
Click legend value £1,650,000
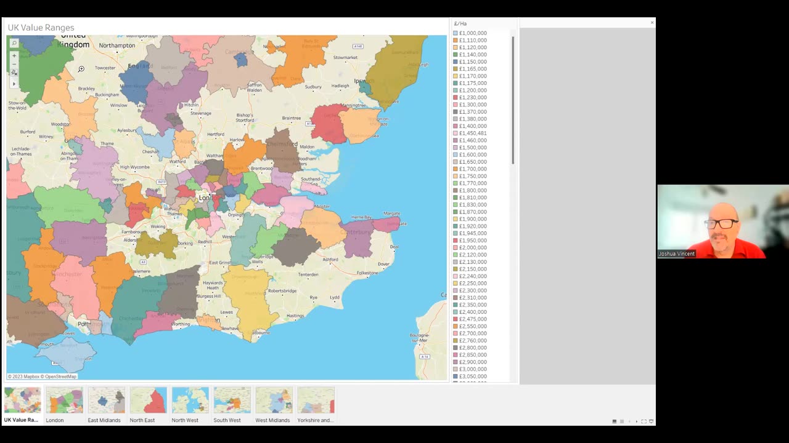click(x=473, y=162)
